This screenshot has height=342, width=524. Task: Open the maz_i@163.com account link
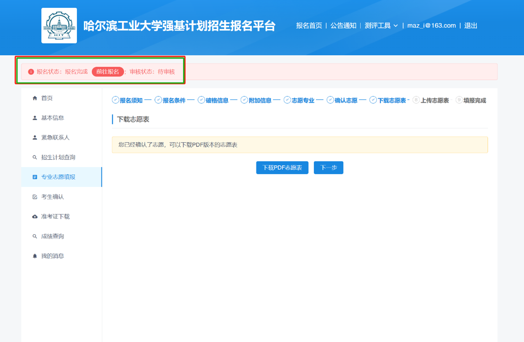point(432,26)
